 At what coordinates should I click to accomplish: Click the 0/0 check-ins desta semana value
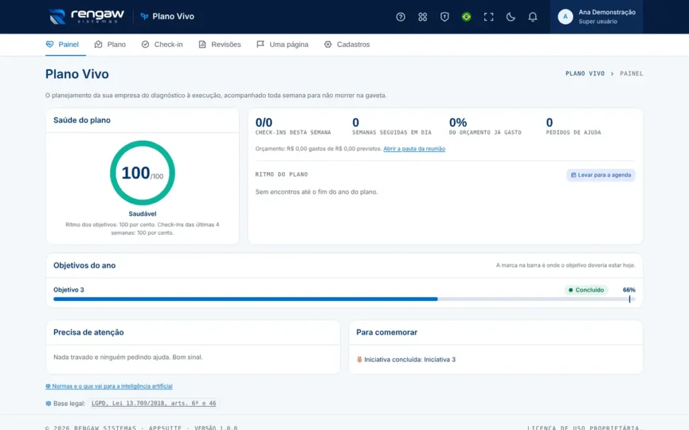[264, 122]
